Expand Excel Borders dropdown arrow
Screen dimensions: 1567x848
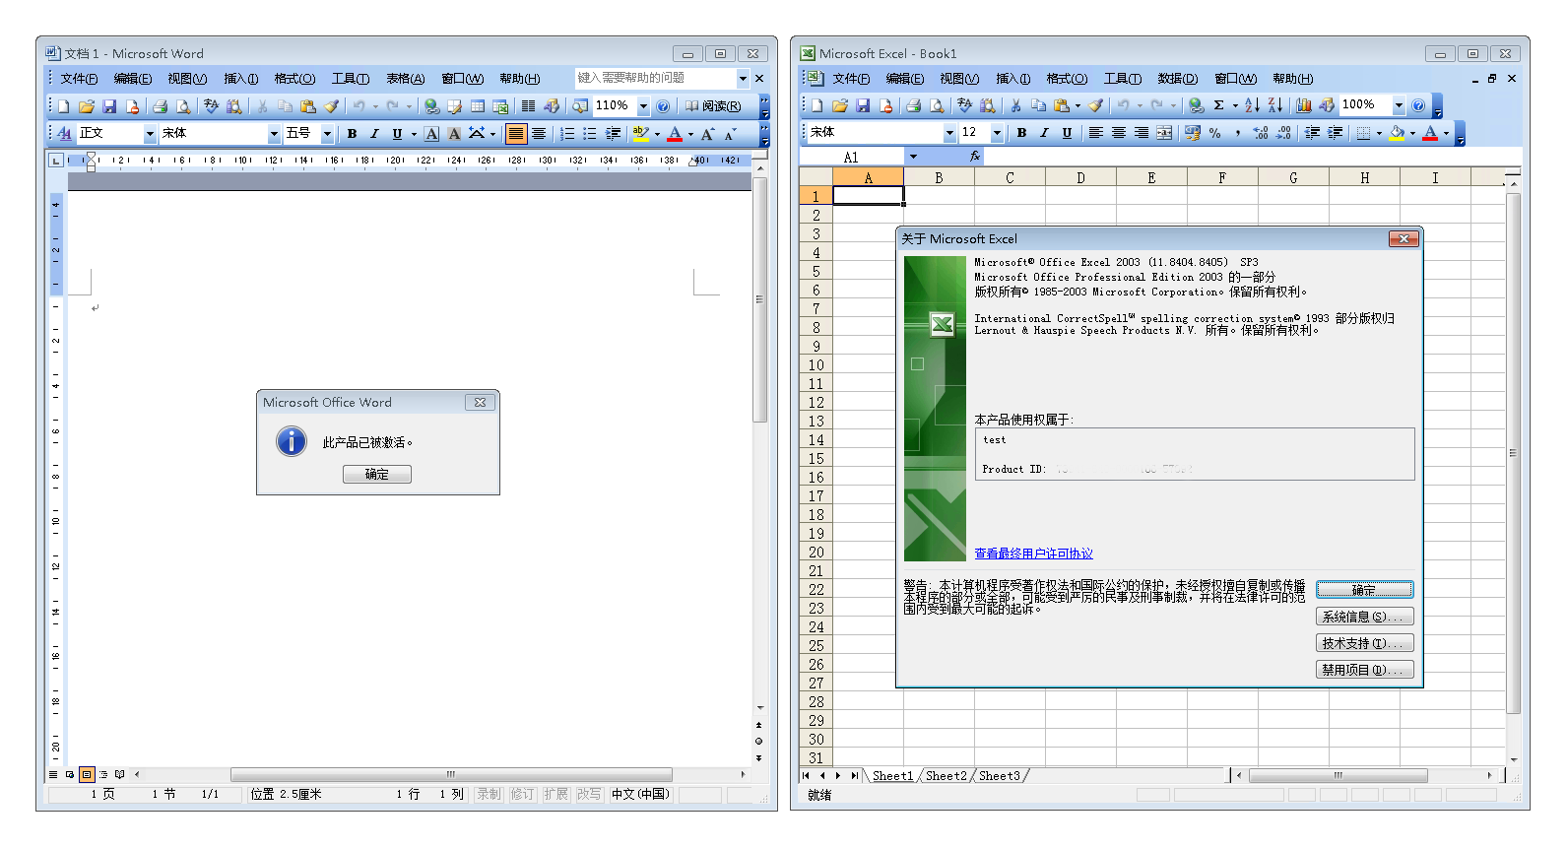point(1379,133)
